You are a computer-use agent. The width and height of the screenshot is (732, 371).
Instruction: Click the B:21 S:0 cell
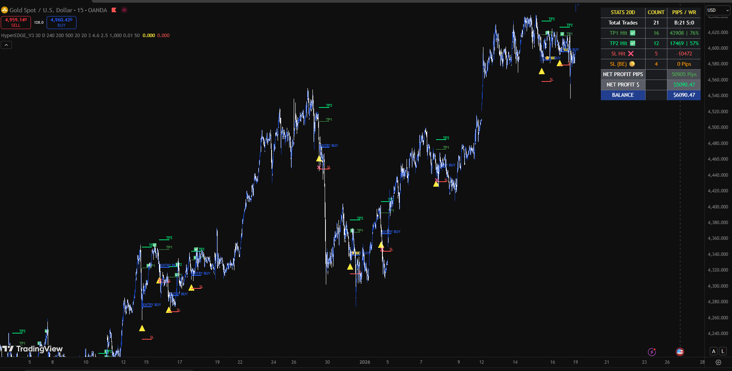coord(684,23)
